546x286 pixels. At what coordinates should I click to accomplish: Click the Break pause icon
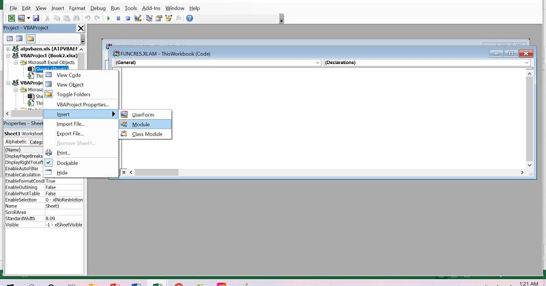(x=118, y=18)
